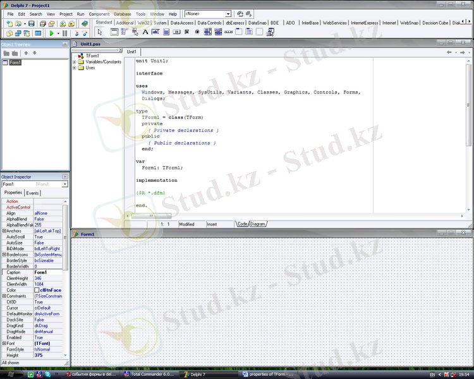Switch to the Diagram tab in editor
Screen dimensions: 474x379
tap(258, 224)
